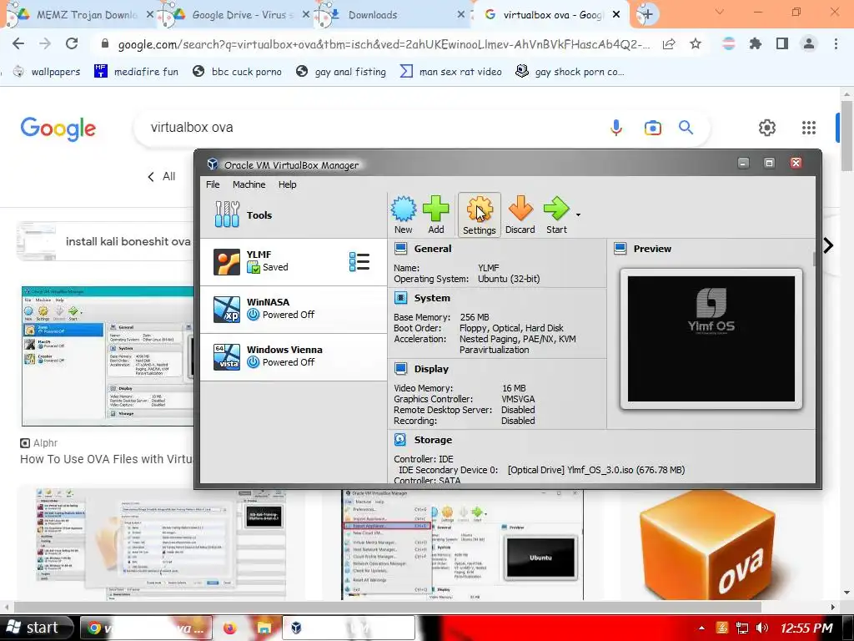Open a new Chrome tab
The image size is (854, 641).
[x=646, y=15]
